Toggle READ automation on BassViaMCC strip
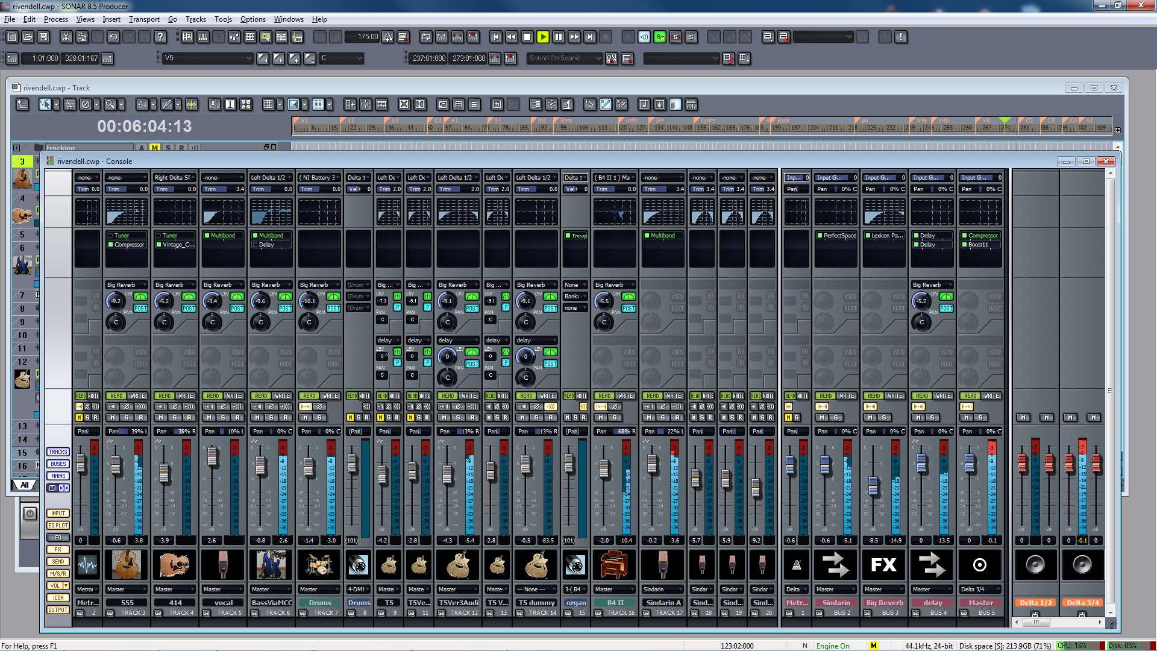Image resolution: width=1157 pixels, height=651 pixels. (x=261, y=396)
